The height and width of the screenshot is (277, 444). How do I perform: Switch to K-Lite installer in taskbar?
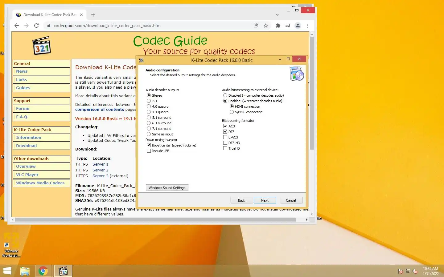tap(63, 271)
